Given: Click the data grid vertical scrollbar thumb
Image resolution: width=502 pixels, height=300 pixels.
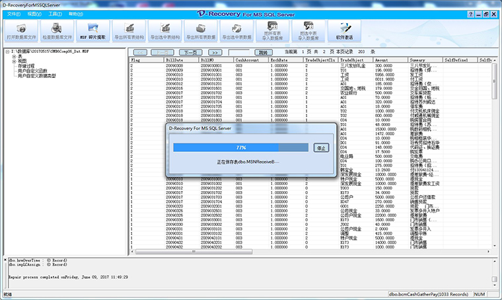Looking at the screenshot, I should [x=494, y=81].
